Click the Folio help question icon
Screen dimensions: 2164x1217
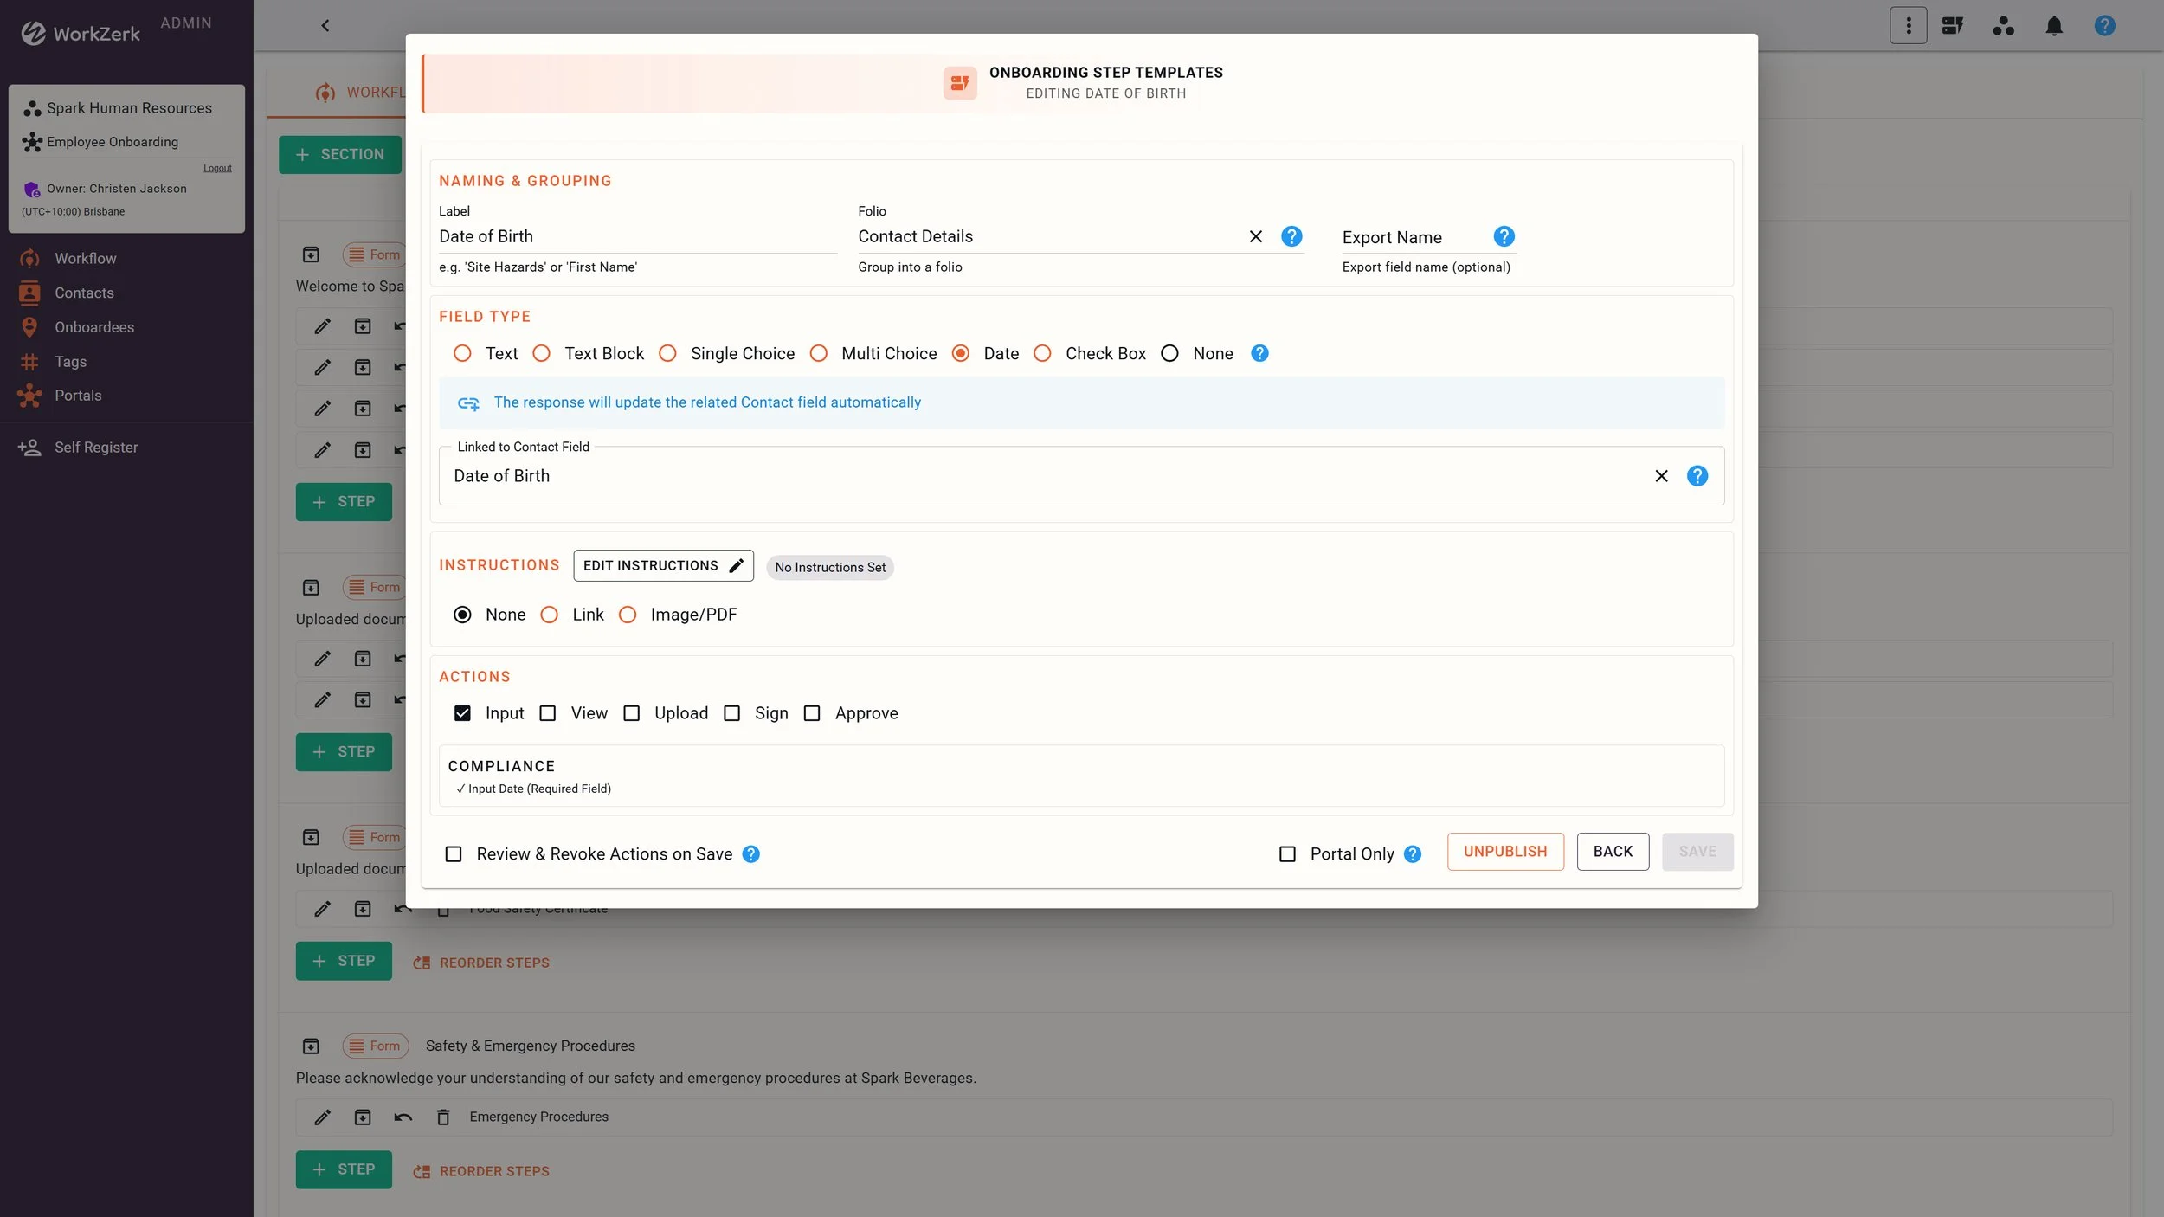[1291, 236]
